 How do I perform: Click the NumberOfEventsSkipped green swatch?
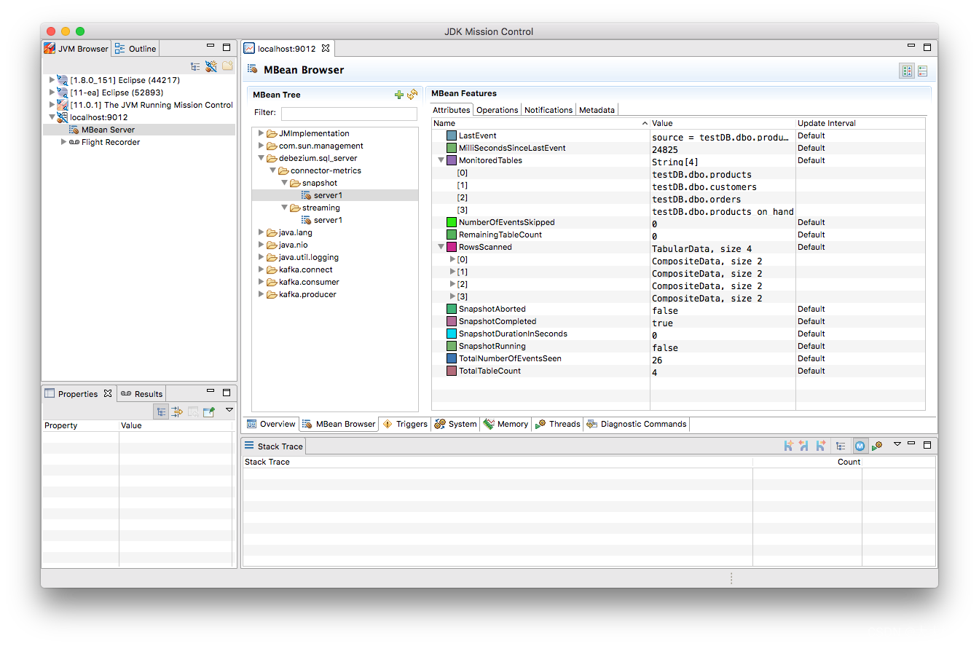(x=452, y=222)
